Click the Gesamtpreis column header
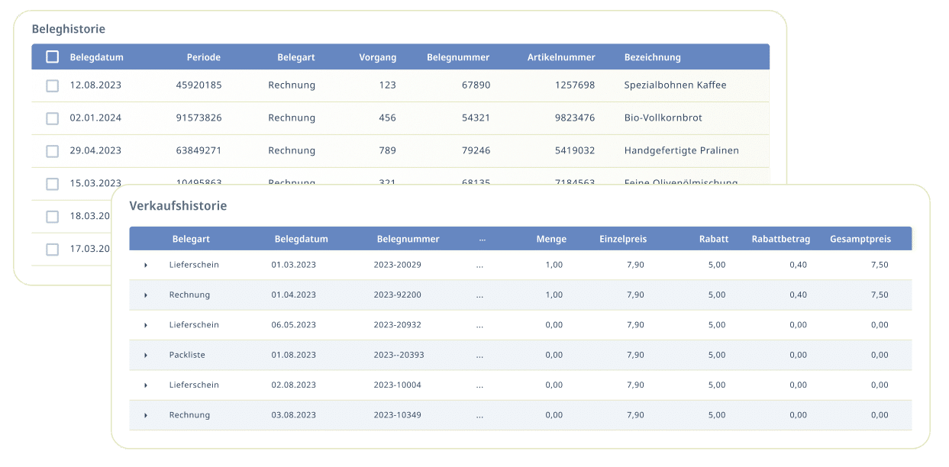This screenshot has height=467, width=949. (x=860, y=239)
